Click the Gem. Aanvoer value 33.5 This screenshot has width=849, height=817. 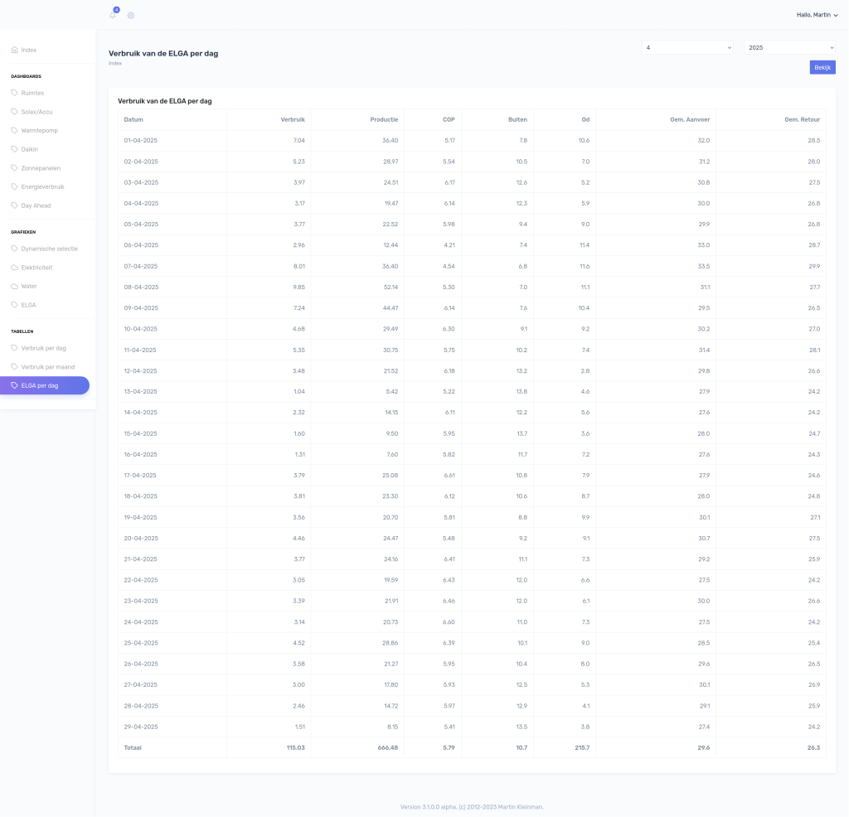pyautogui.click(x=704, y=266)
